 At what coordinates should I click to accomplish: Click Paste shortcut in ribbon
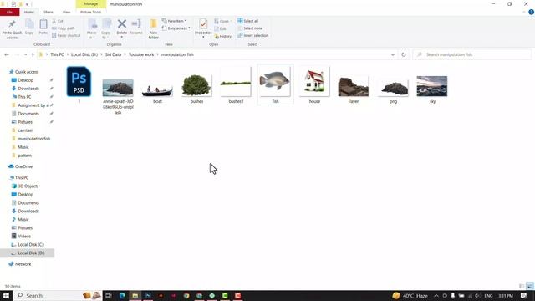point(66,35)
